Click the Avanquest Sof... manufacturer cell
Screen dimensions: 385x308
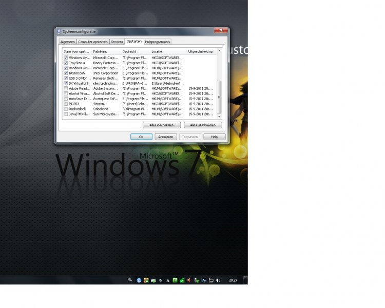(106, 99)
